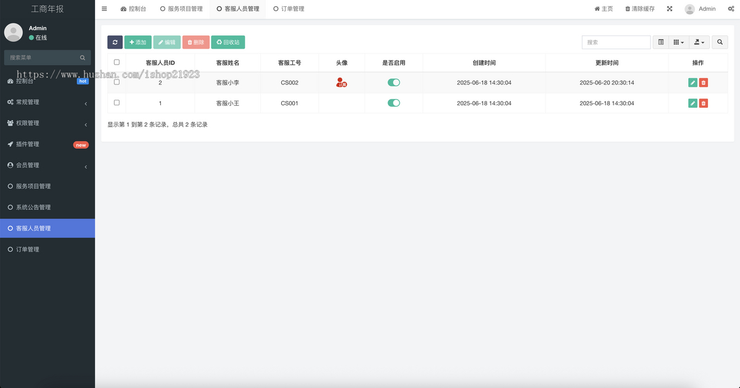Toggle the sidebar hamburger menu icon
The image size is (740, 388).
(104, 9)
